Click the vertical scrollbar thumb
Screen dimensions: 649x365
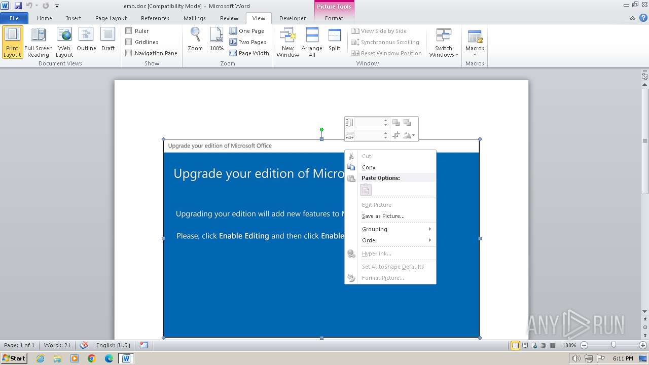coord(645,141)
